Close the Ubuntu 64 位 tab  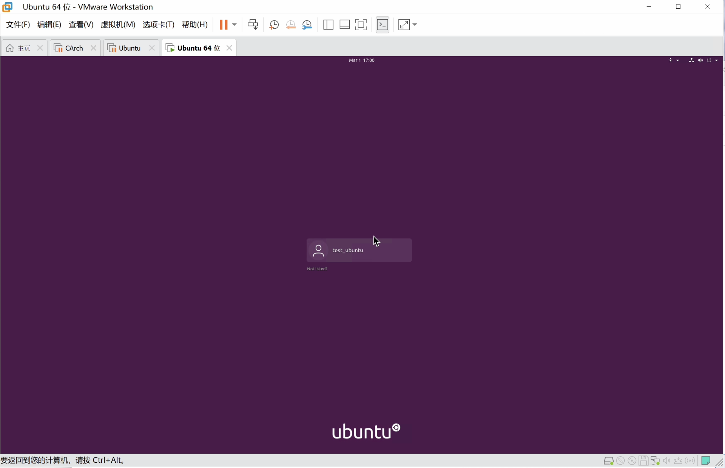pyautogui.click(x=229, y=48)
